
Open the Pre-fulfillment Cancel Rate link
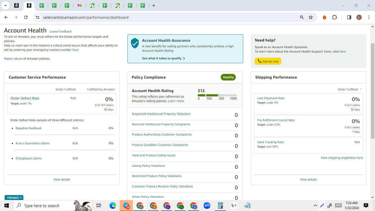[276, 120]
